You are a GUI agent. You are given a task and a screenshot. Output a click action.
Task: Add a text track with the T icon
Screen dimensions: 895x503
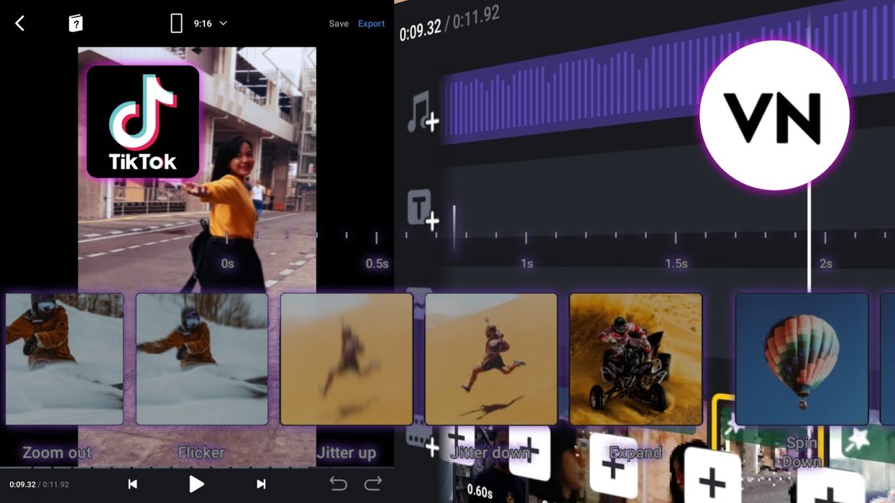(x=422, y=210)
